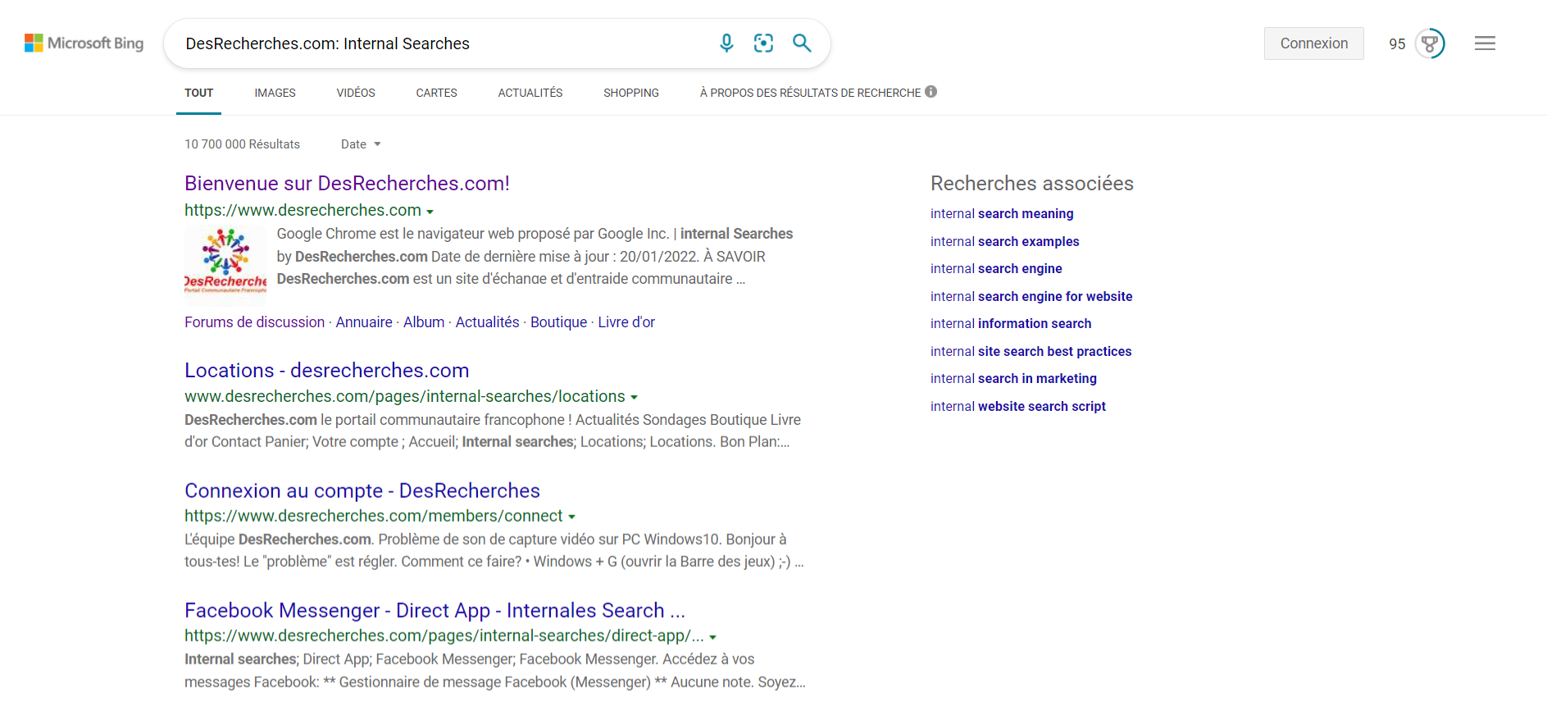Open À propos des résultats de recherche
1547x707 pixels.
point(810,93)
